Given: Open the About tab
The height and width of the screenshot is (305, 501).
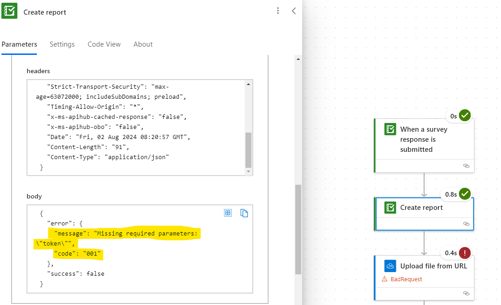Looking at the screenshot, I should click(x=143, y=44).
